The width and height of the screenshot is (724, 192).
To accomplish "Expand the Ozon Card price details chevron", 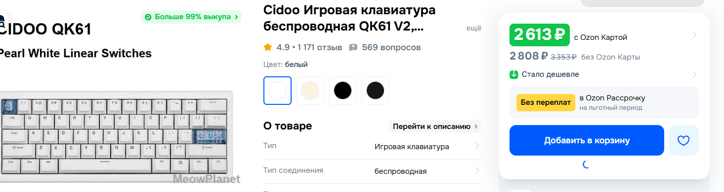I will pos(695,35).
